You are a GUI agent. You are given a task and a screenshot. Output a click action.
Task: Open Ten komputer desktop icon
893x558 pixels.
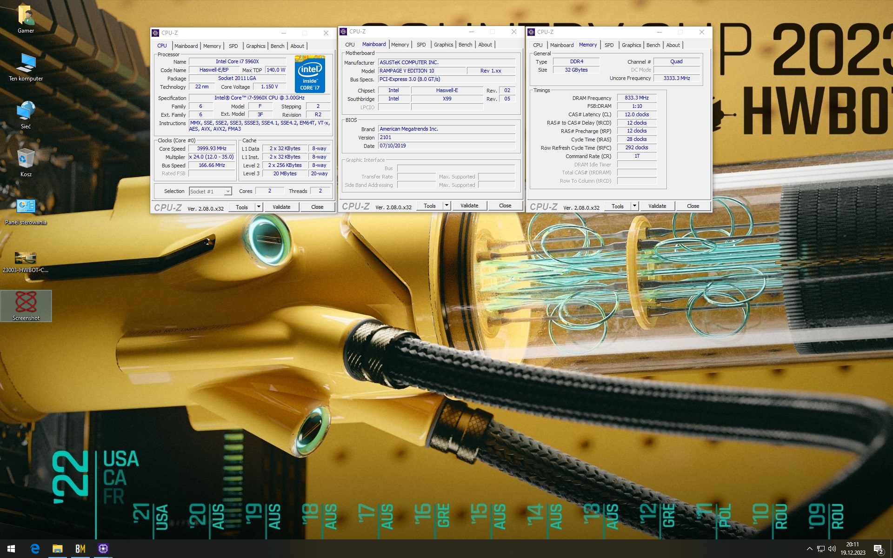click(x=26, y=67)
